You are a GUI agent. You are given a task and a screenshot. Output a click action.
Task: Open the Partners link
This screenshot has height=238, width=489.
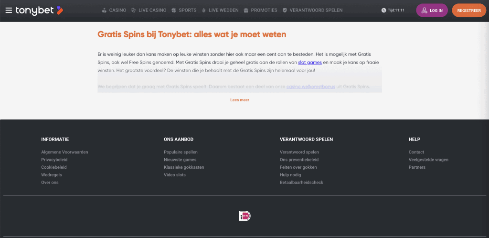click(x=417, y=167)
